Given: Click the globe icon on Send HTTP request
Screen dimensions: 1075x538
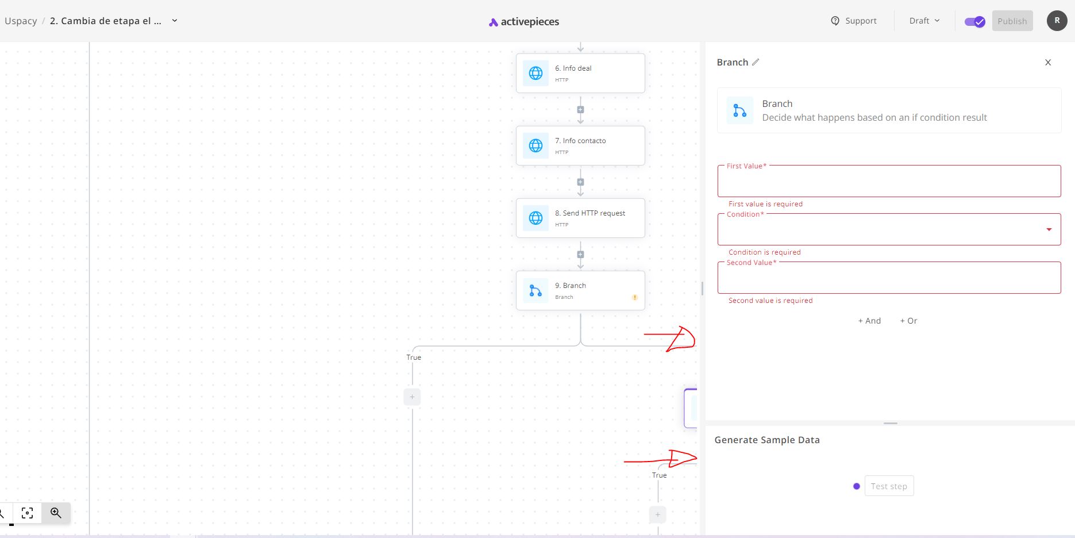Looking at the screenshot, I should (535, 218).
